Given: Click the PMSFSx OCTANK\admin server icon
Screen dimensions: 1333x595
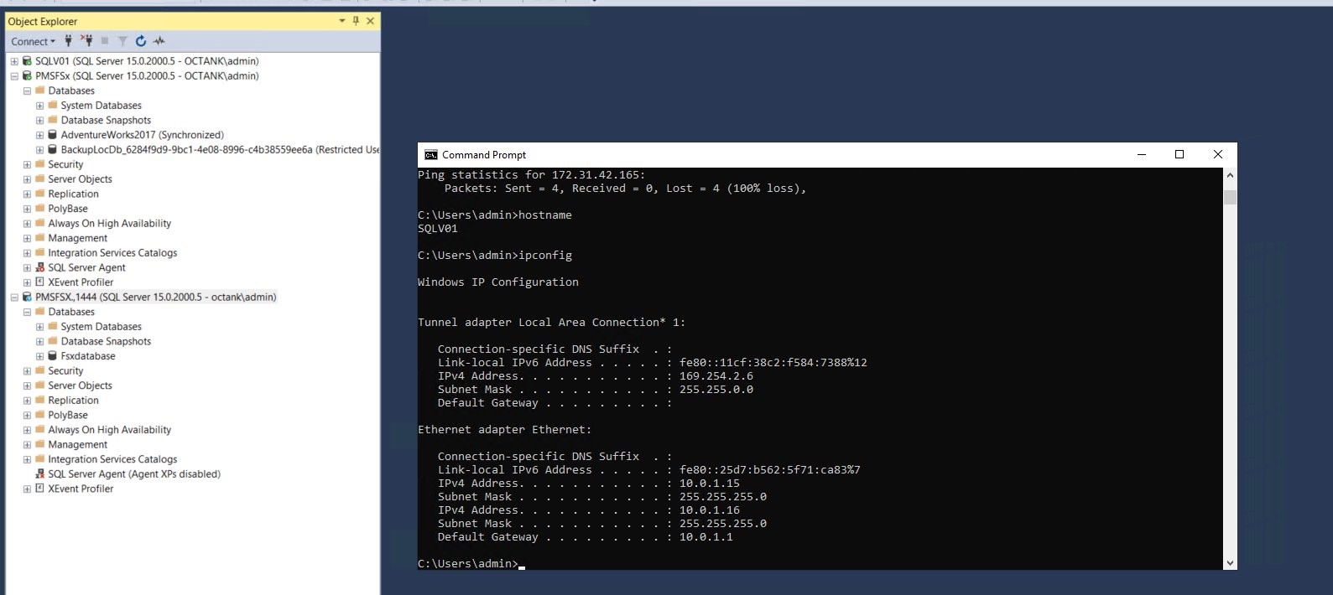Looking at the screenshot, I should [x=27, y=75].
